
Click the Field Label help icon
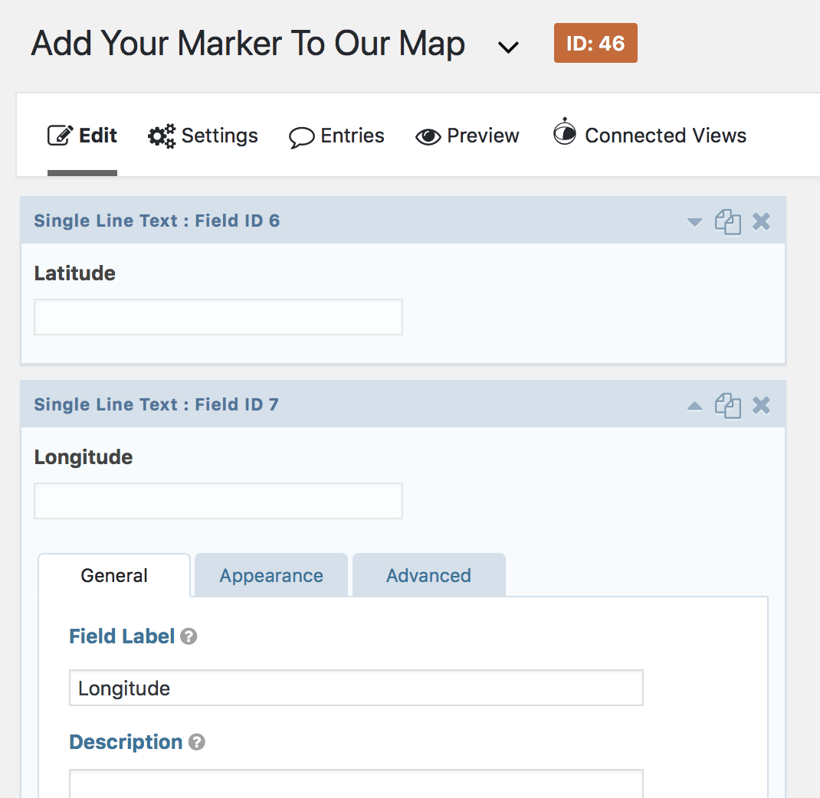(189, 636)
